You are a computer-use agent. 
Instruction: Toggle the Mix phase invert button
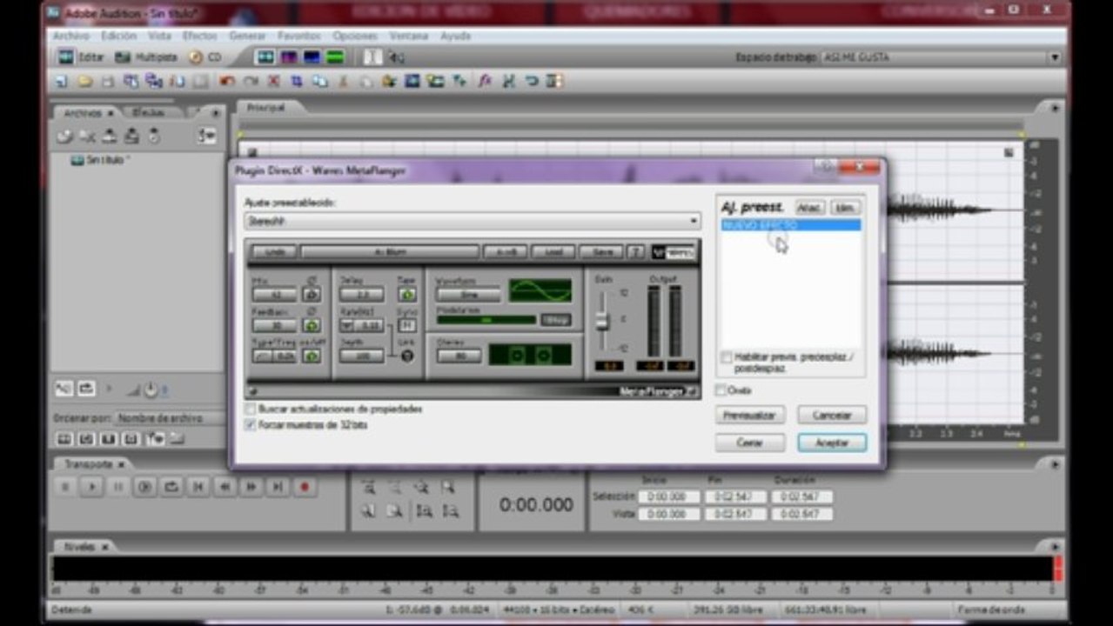point(312,295)
